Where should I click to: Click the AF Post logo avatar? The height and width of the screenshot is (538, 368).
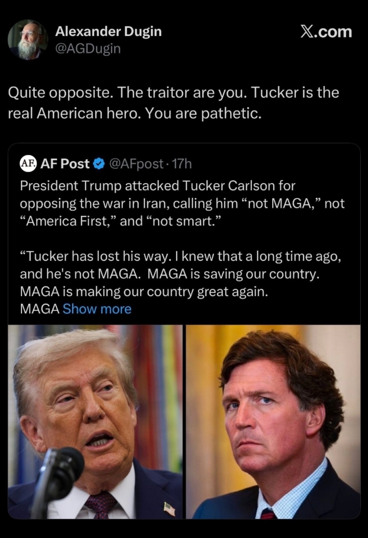(28, 163)
